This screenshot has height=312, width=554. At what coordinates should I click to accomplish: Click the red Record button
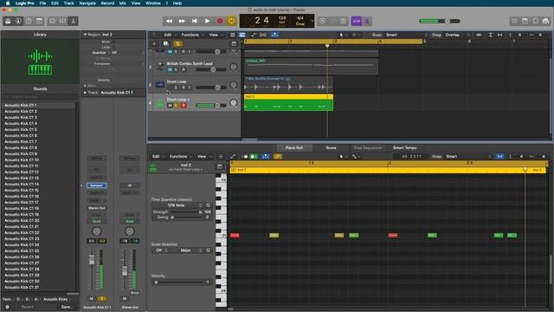coord(220,21)
